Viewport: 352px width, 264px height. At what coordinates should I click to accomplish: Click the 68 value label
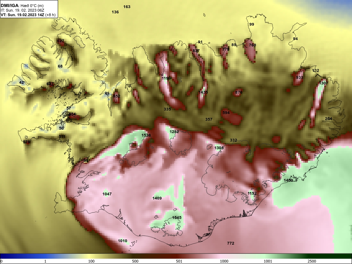pyautogui.click(x=60, y=66)
